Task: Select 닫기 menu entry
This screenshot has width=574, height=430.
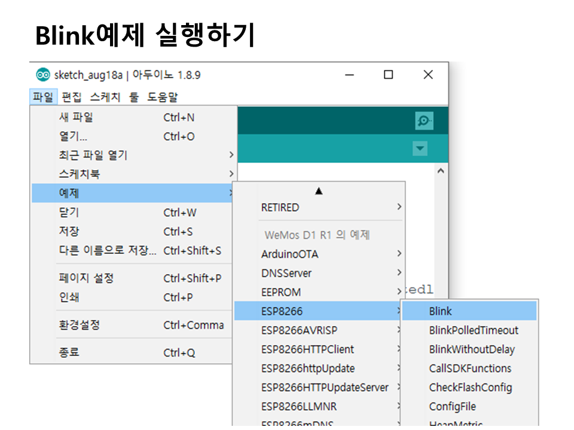Action: click(132, 213)
